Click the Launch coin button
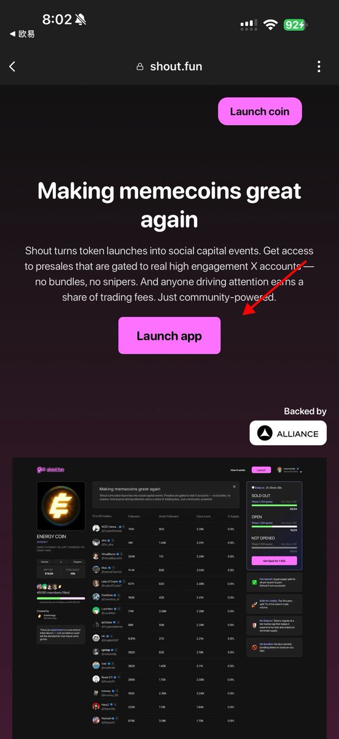The height and width of the screenshot is (739, 339). pos(260,111)
